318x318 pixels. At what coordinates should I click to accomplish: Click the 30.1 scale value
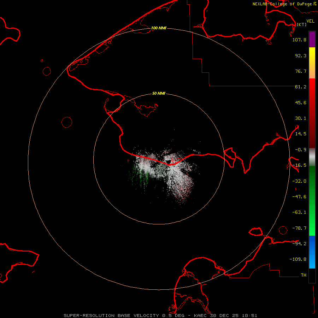301,118
